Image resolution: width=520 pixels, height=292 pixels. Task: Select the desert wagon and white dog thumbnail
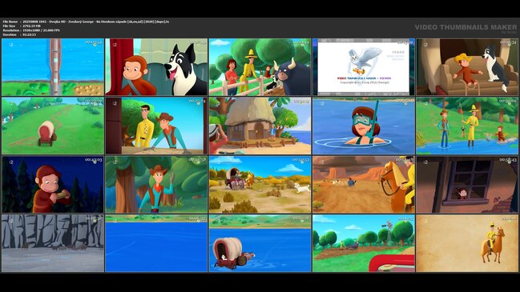(x=260, y=185)
